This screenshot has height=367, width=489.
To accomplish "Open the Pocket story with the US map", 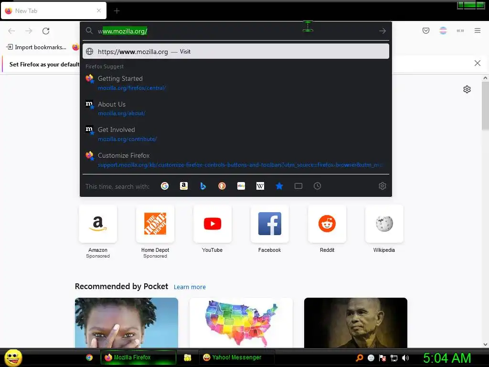I will 241,323.
